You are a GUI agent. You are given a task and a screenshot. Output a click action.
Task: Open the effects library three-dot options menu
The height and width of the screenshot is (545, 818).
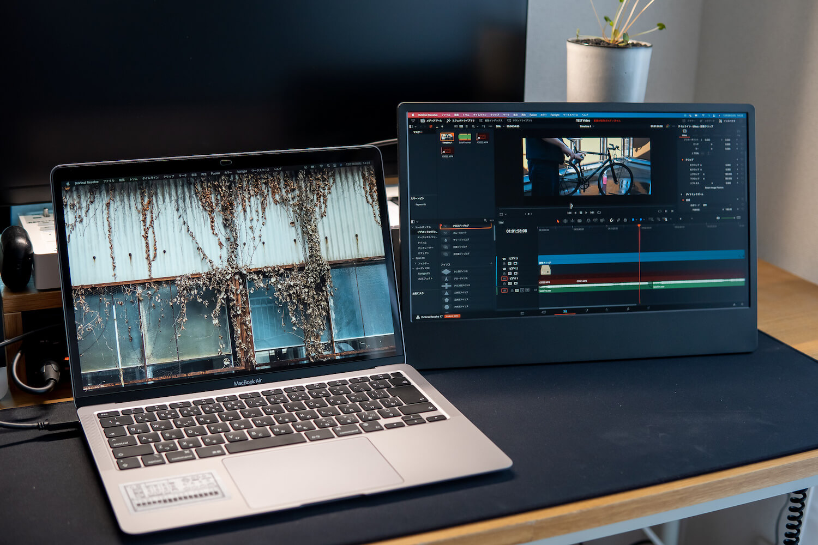492,220
